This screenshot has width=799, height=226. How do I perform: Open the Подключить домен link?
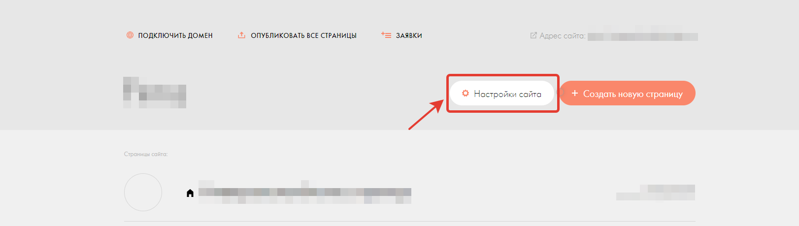point(175,35)
